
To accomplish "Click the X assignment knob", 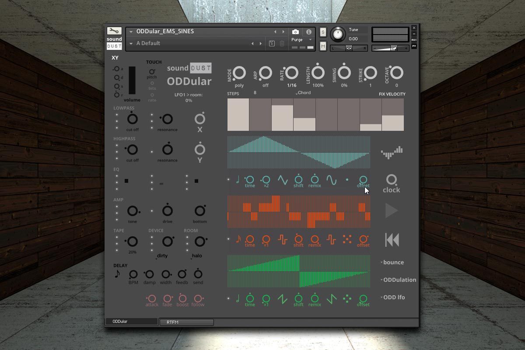I will pos(200,119).
